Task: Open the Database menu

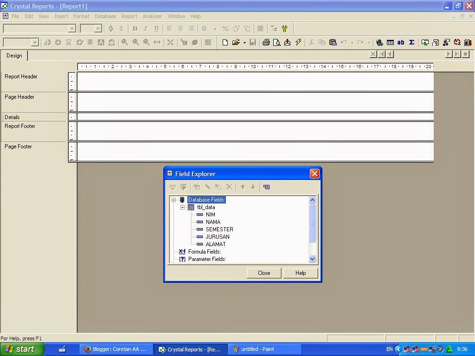Action: pos(105,16)
